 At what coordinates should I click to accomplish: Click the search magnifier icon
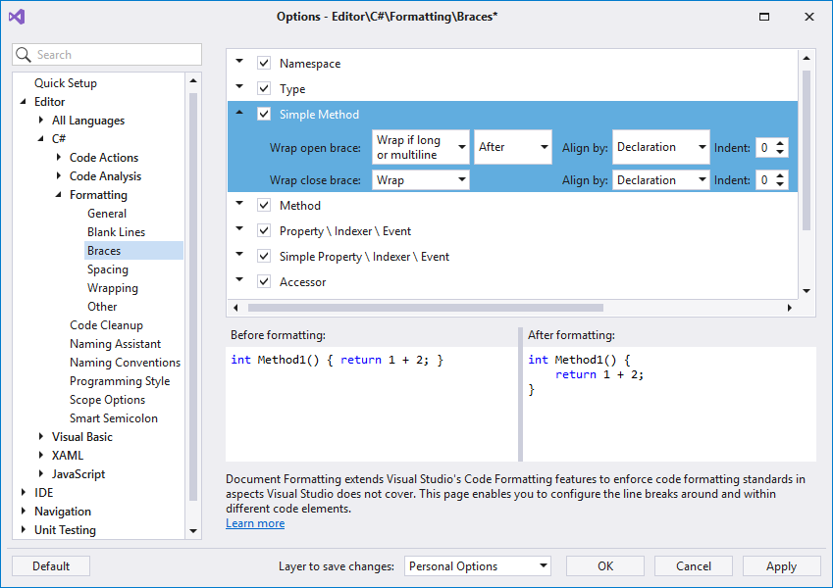point(23,54)
